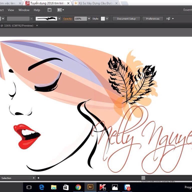Click the Document Setup button
This screenshot has width=192, height=192.
(126, 19)
